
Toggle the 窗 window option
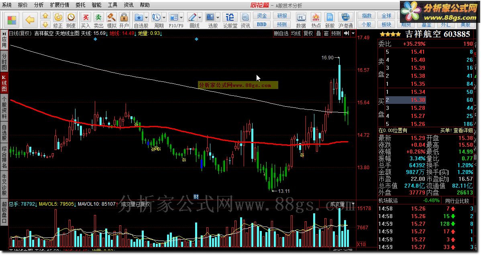pos(326,33)
